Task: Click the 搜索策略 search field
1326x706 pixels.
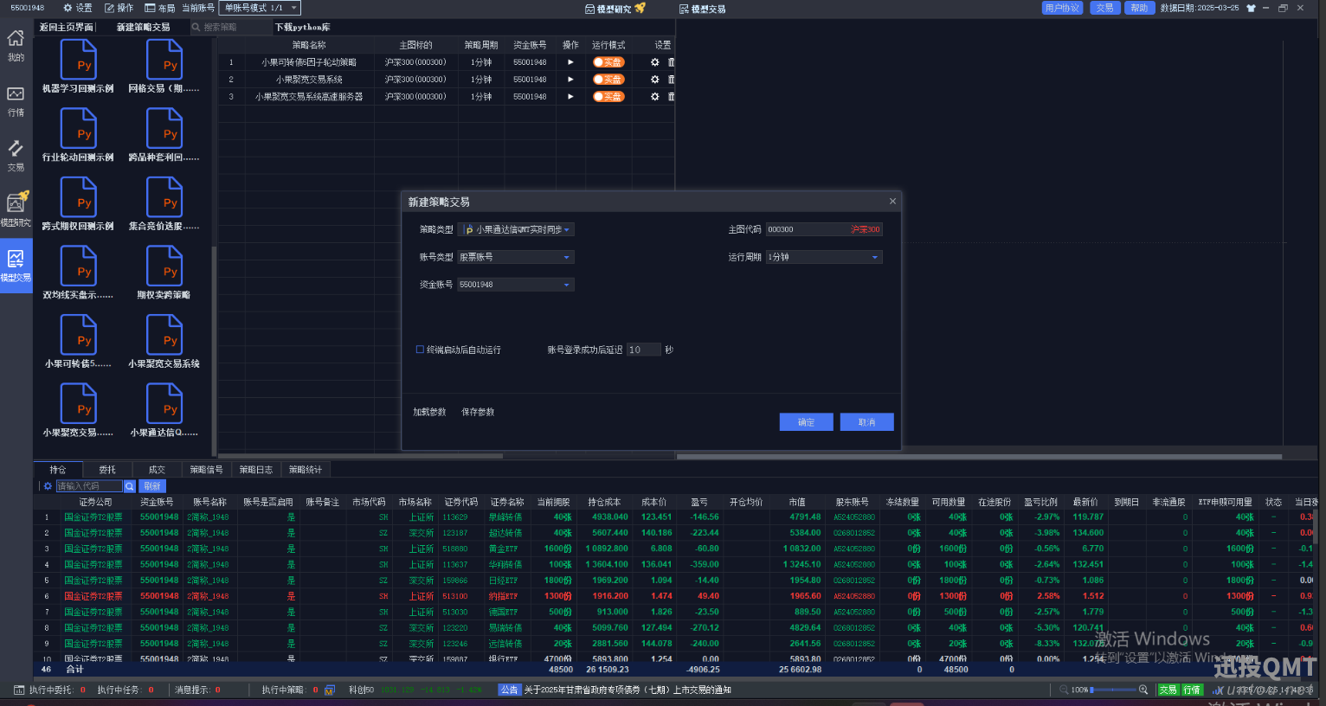Action: click(230, 27)
